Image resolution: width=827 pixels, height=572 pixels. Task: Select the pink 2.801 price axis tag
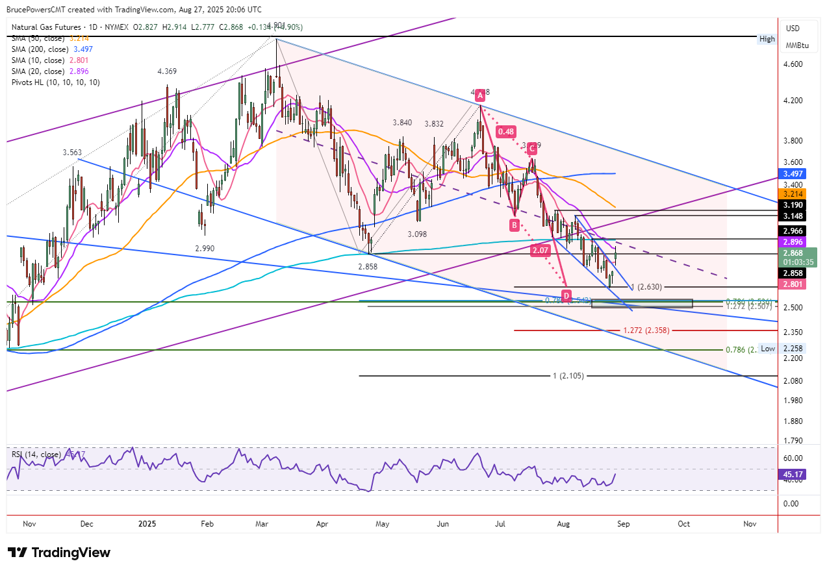[x=793, y=284]
